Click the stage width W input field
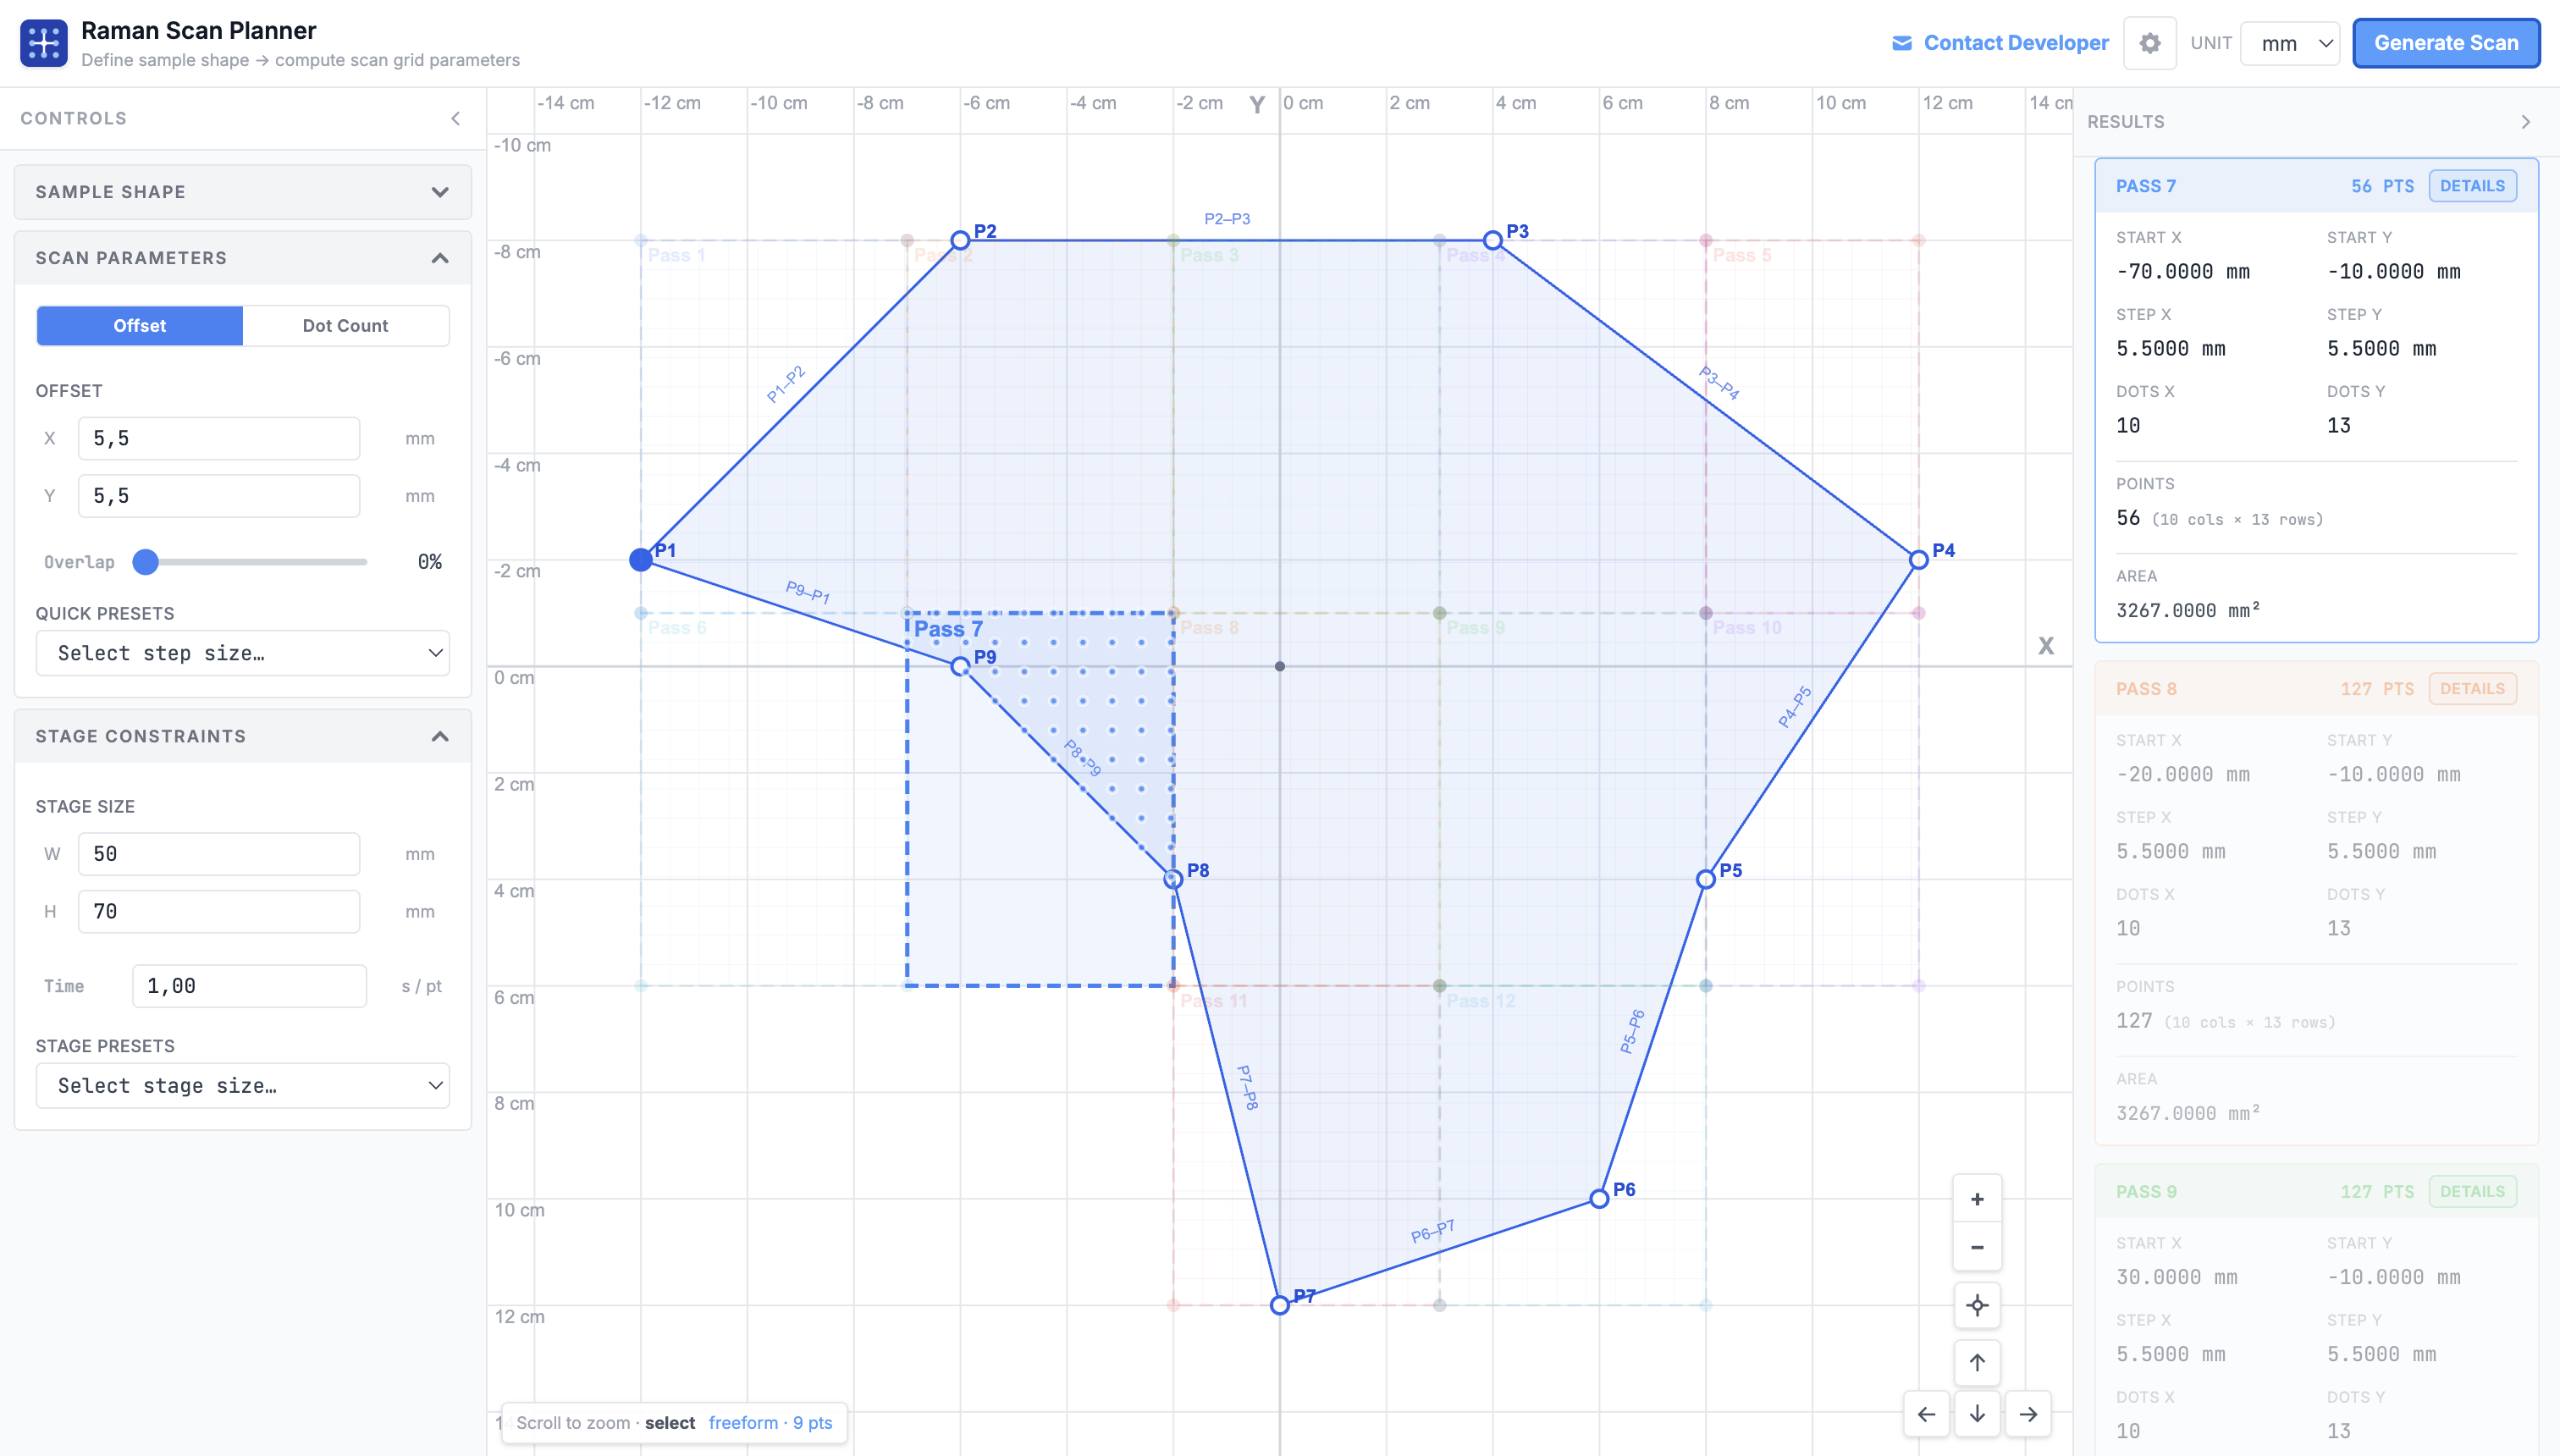This screenshot has width=2560, height=1456. (219, 854)
